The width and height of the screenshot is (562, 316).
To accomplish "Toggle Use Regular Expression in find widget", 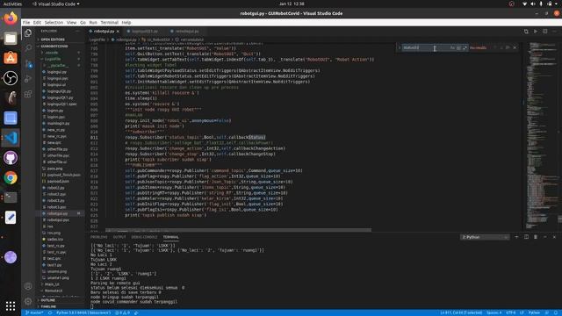I will [465, 47].
